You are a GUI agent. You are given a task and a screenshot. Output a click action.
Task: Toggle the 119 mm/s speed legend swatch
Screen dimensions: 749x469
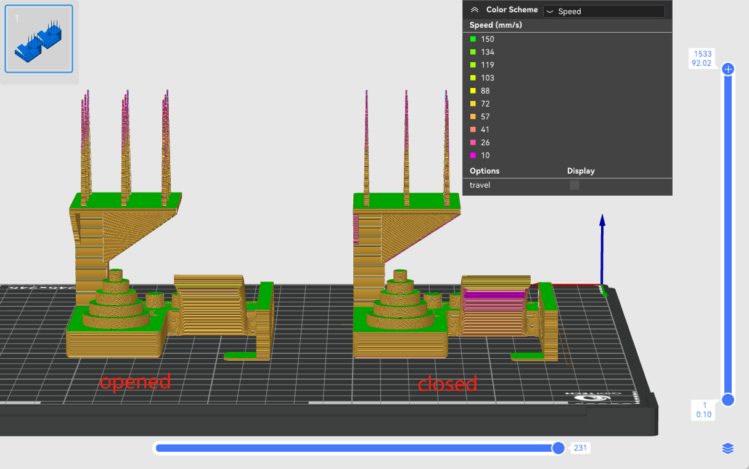(473, 65)
